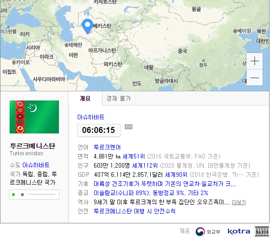This screenshot has width=270, height=238.
Task: Open the capital 아슈하바트 link under 수도
Action: coord(36,165)
